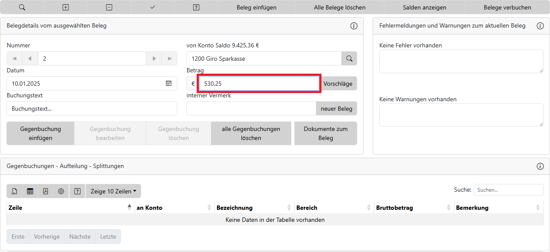Click Belege verbuchen in the top bar
Screen dimensions: 550x252
[507, 7]
